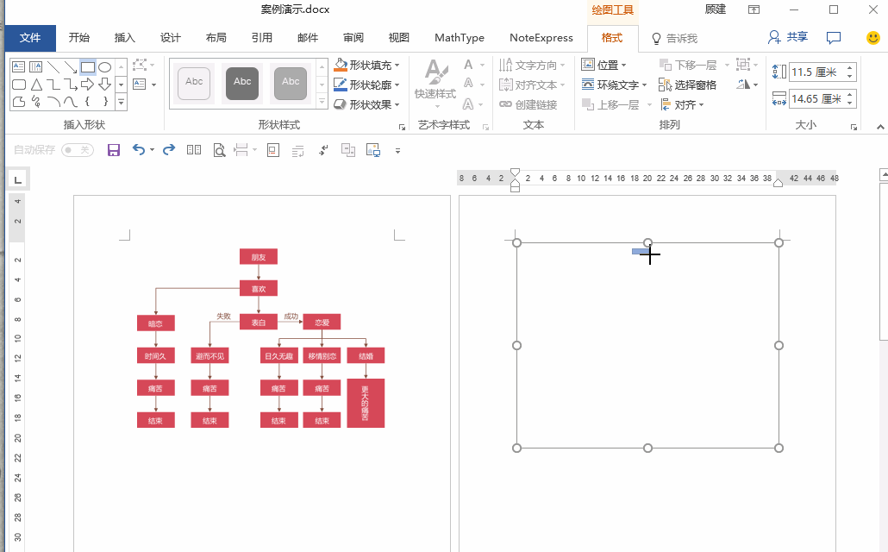Select the rectangle shape in 插入形状 gallery
The height and width of the screenshot is (552, 888).
click(x=87, y=66)
